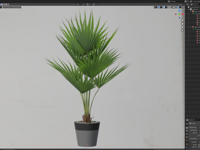200x150 pixels.
Task: Open the World properties tab
Action: 187,140
